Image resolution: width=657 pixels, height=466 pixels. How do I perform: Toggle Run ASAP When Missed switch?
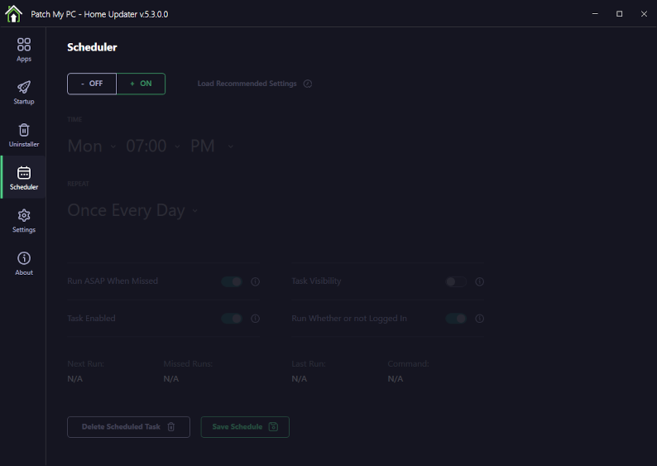(x=232, y=281)
